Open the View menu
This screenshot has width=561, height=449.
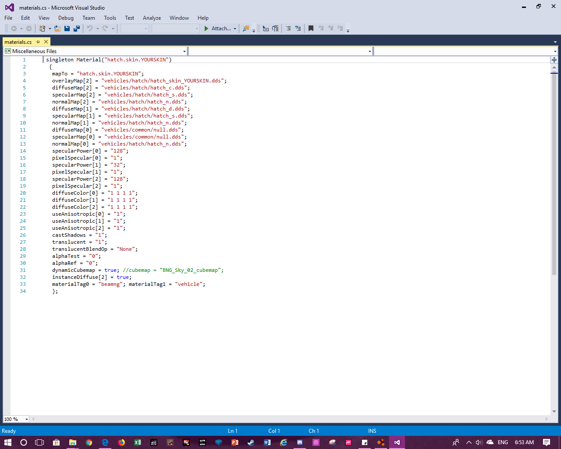[x=44, y=18]
